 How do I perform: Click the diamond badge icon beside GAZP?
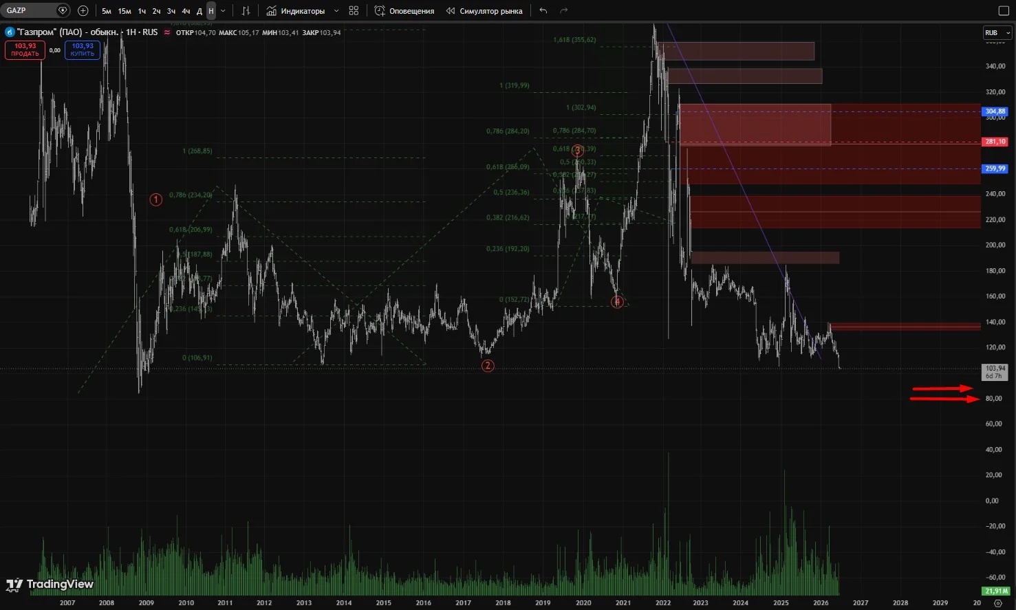[x=63, y=10]
